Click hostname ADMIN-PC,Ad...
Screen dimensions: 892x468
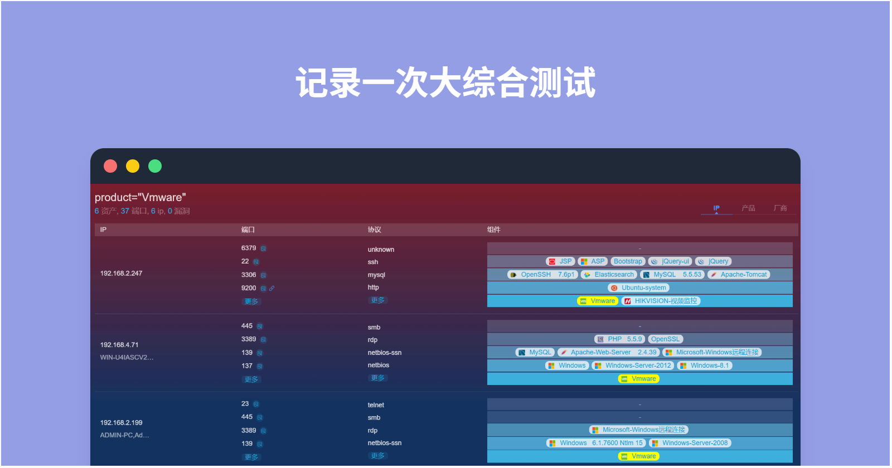124,435
